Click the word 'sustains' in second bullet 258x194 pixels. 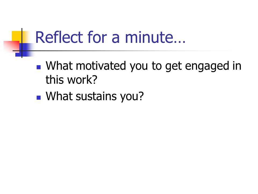pyautogui.click(x=96, y=96)
